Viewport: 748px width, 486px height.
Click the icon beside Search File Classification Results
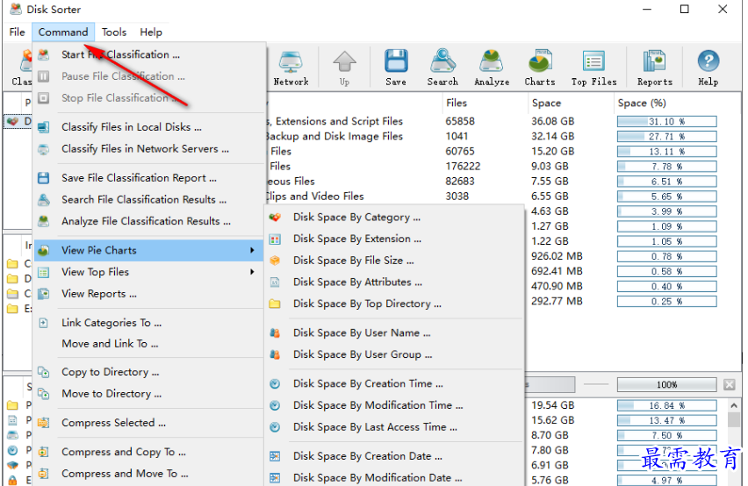(x=43, y=200)
